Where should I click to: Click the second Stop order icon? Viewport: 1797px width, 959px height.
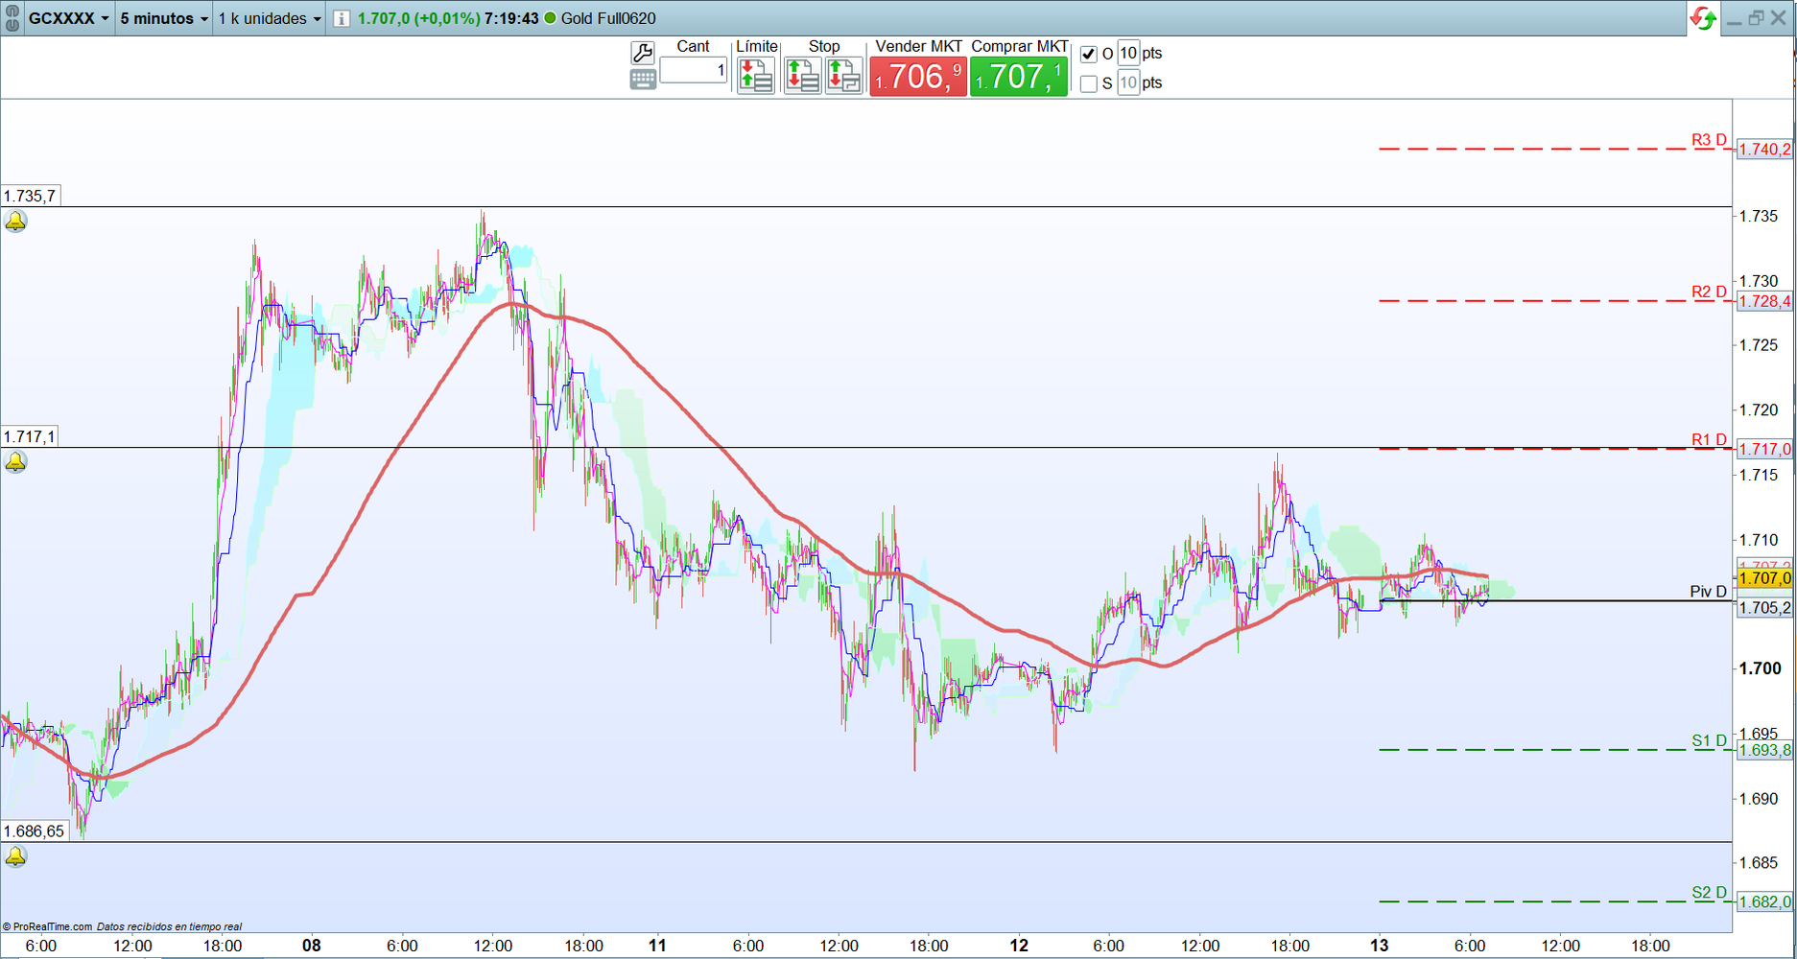coord(843,76)
